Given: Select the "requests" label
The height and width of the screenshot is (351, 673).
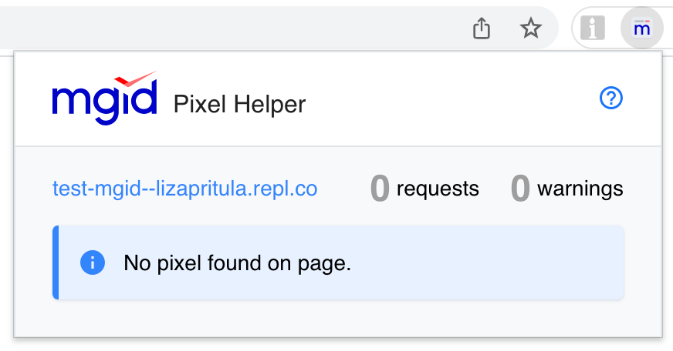Looking at the screenshot, I should tap(438, 189).
